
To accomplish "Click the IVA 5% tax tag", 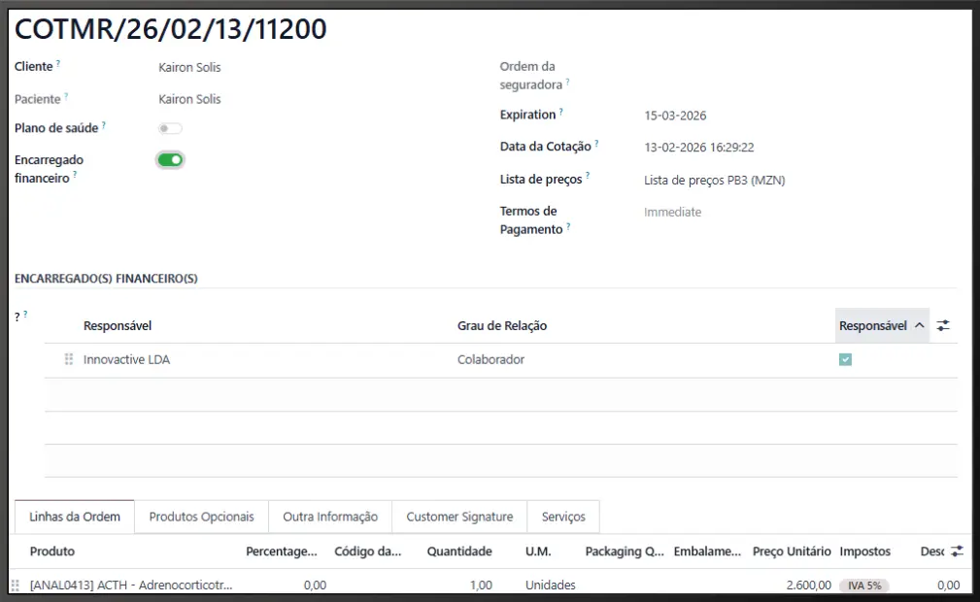I will (x=863, y=585).
